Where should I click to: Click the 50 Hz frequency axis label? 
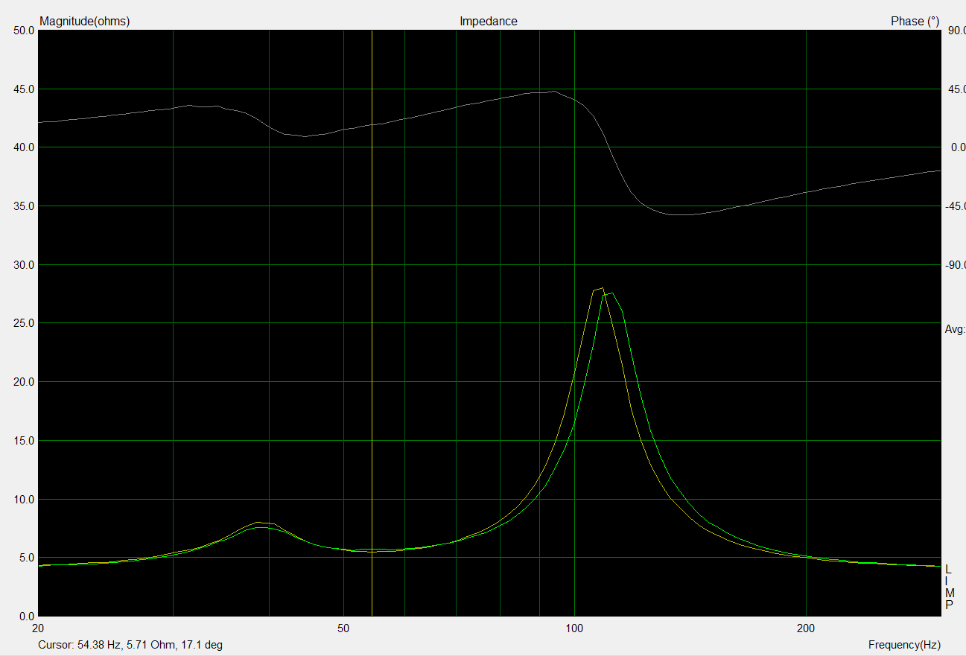[343, 628]
